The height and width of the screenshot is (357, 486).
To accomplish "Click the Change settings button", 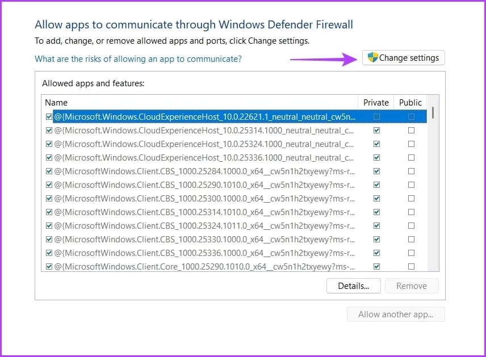I will tap(403, 58).
